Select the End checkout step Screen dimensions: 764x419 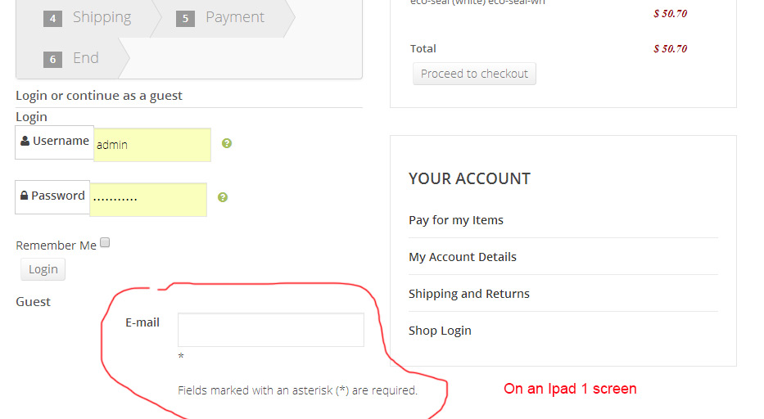click(x=74, y=58)
